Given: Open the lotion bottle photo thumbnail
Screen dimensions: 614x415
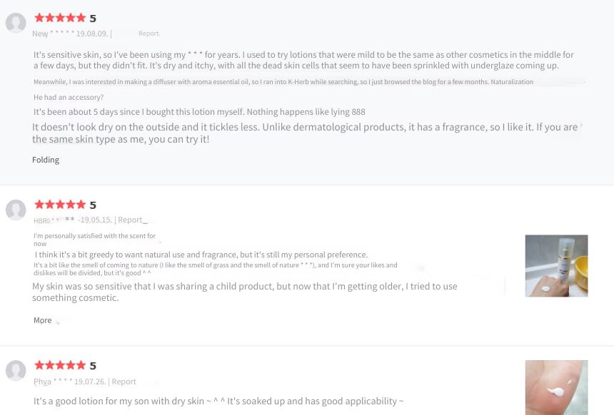Looking at the screenshot, I should [x=556, y=266].
